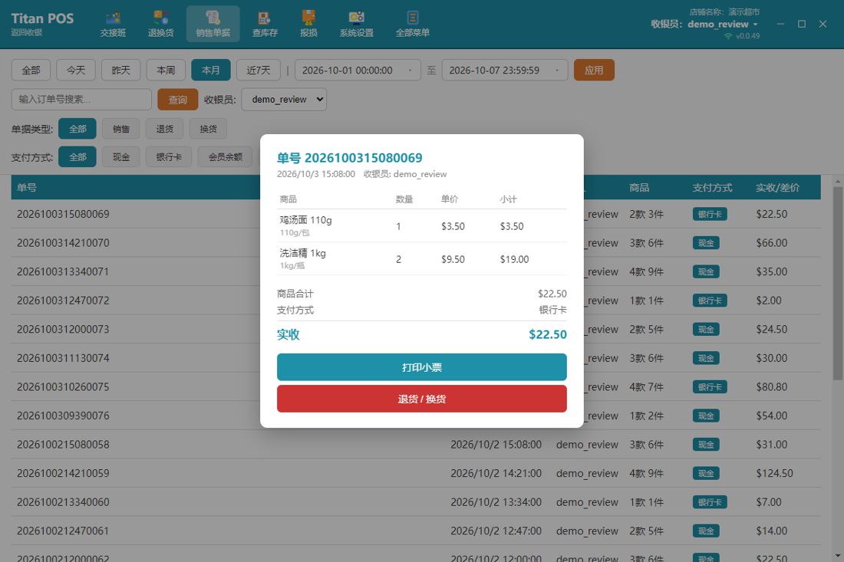Filter payment method by 现金

(x=121, y=157)
